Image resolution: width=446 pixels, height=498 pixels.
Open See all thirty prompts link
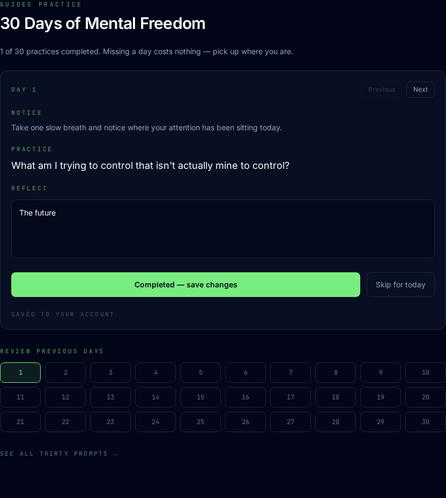(x=59, y=454)
